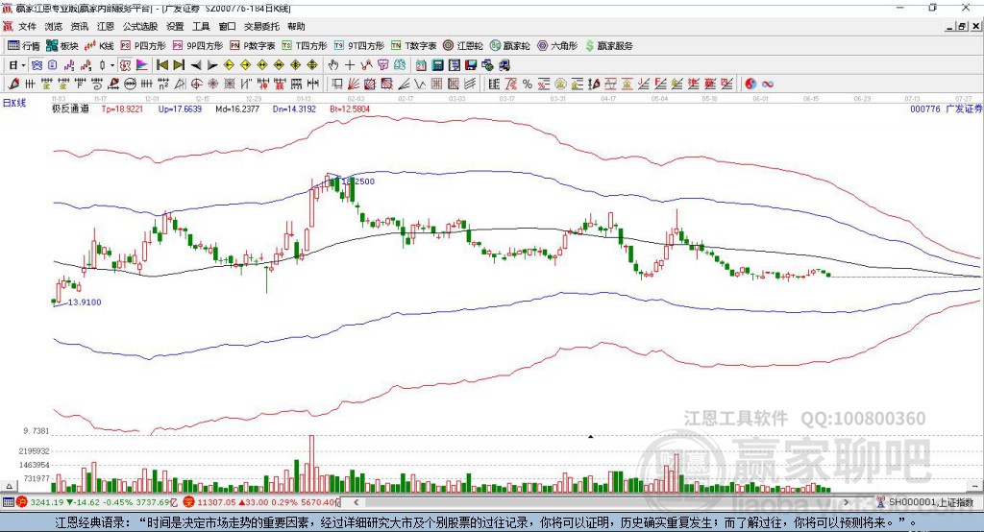Select the percent % tool icon
This screenshot has height=532, width=984.
(528, 85)
